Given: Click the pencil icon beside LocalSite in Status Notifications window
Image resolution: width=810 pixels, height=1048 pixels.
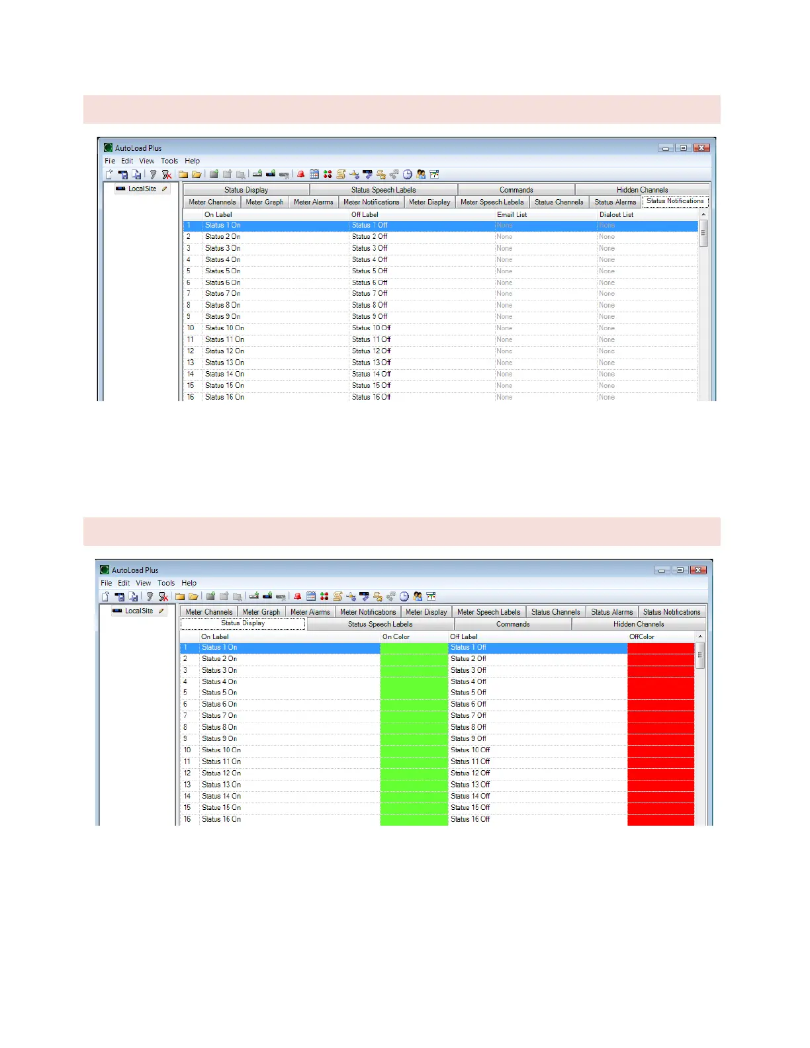Looking at the screenshot, I should point(165,189).
